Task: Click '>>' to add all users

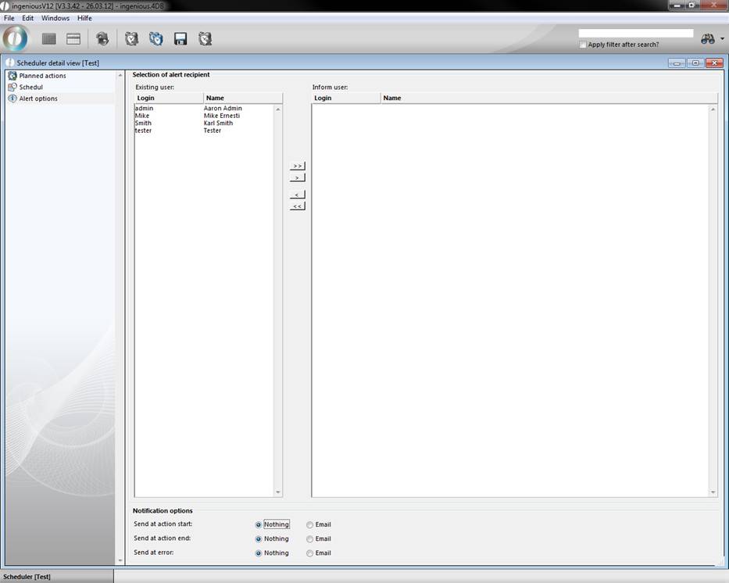Action: [297, 166]
